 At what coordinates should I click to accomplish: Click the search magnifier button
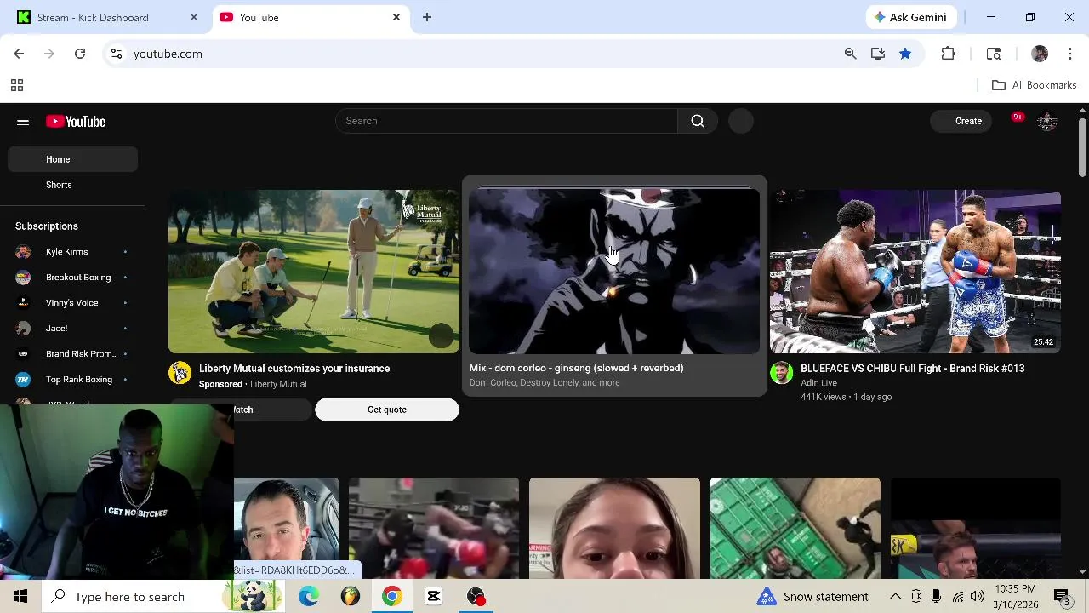(x=698, y=121)
